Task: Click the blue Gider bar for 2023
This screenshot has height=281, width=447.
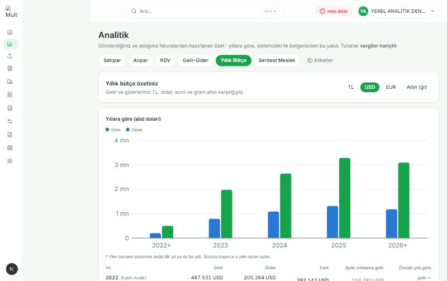Action: (x=215, y=228)
